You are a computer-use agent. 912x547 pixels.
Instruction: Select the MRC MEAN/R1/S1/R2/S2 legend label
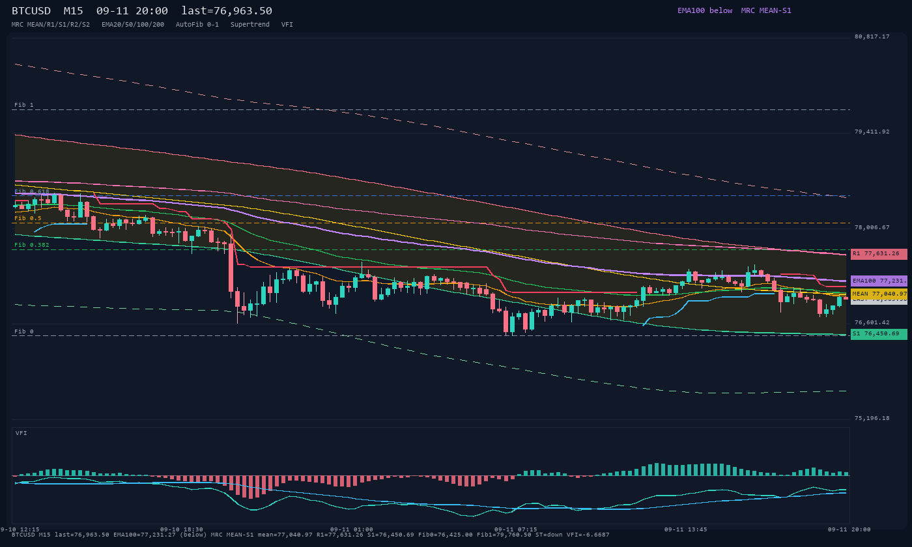[x=51, y=25]
